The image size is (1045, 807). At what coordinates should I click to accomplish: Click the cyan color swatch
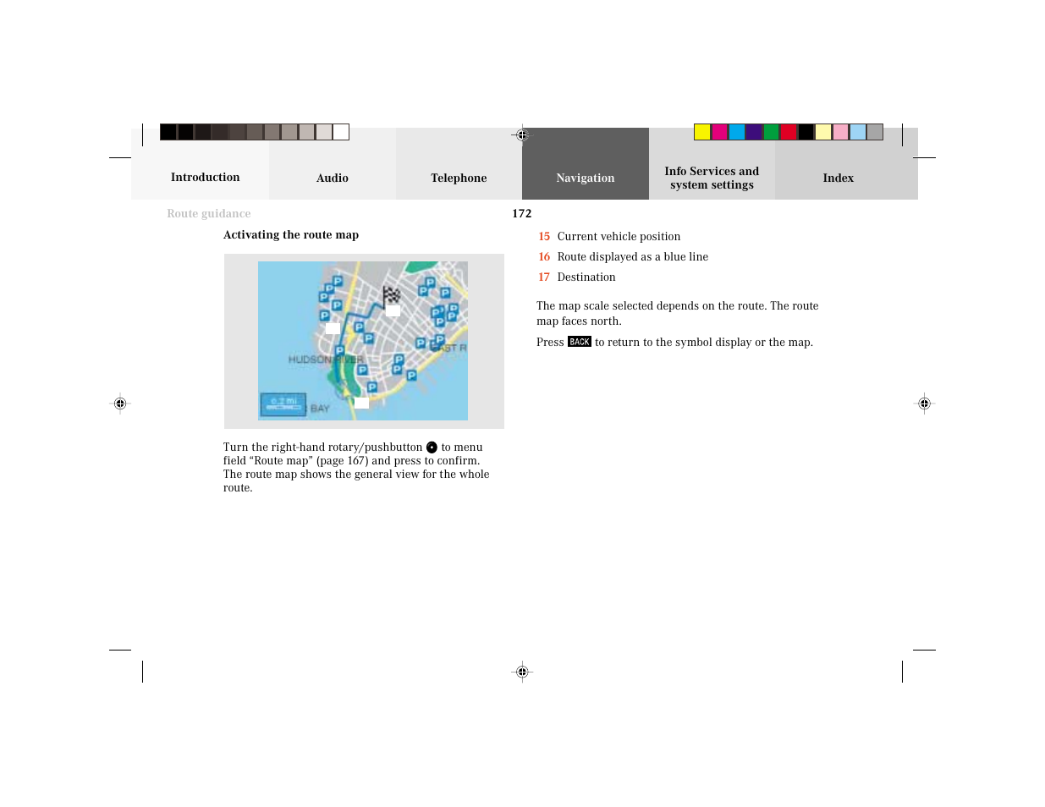pos(737,132)
